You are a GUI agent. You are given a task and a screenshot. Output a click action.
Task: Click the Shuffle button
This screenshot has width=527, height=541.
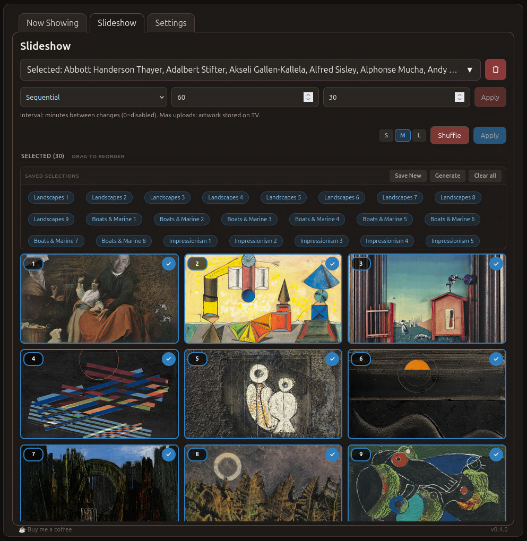pos(450,135)
